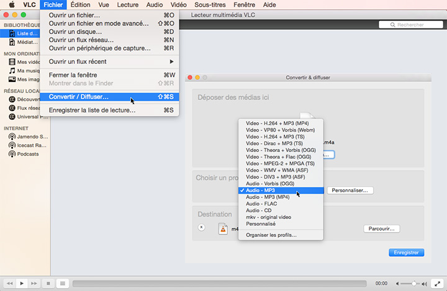Click the Personnaliser… button
Screen dimensions: 447x291
coord(350,190)
